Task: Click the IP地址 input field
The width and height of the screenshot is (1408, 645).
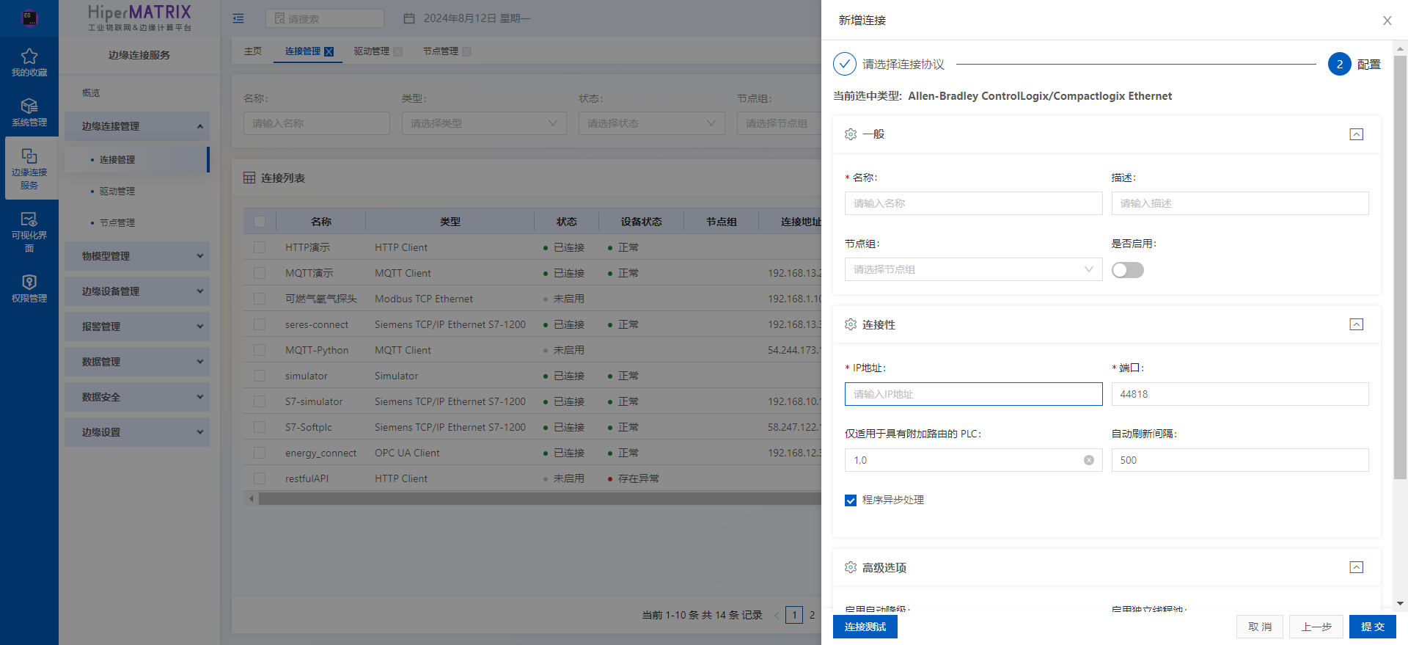Action: click(973, 394)
